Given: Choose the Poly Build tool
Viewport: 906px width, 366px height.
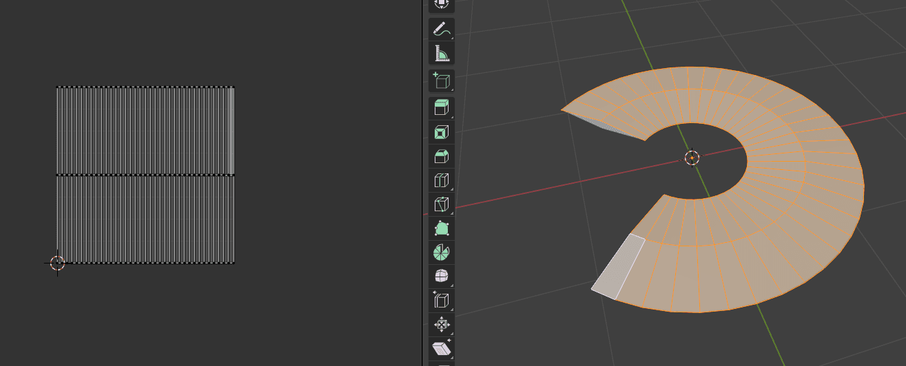Looking at the screenshot, I should tap(442, 228).
